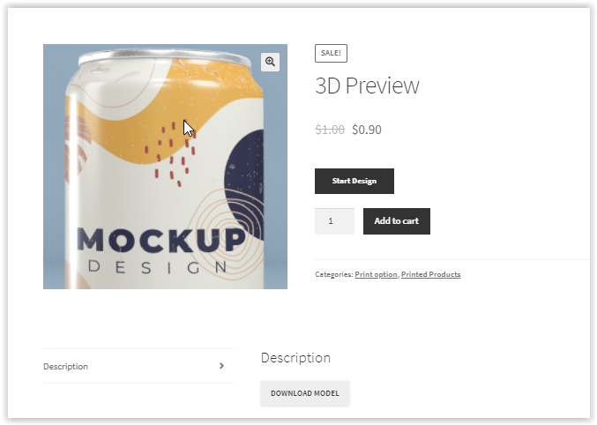Click the Start Design button

coord(354,181)
